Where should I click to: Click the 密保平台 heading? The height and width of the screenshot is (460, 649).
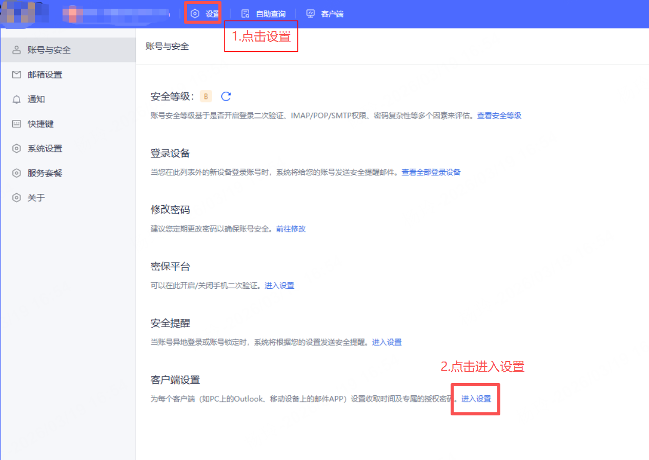[170, 267]
